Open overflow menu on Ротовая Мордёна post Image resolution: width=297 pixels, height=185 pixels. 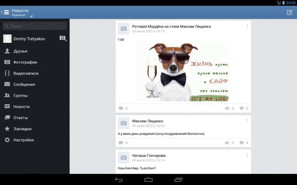click(247, 26)
